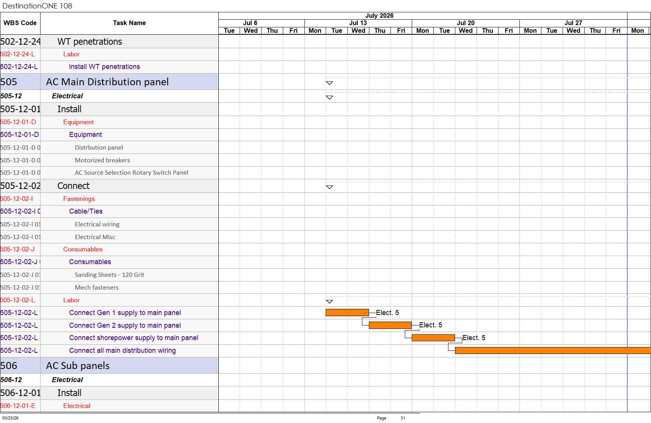
Task: Click the 05/25/26 date in footer
Action: (10, 418)
